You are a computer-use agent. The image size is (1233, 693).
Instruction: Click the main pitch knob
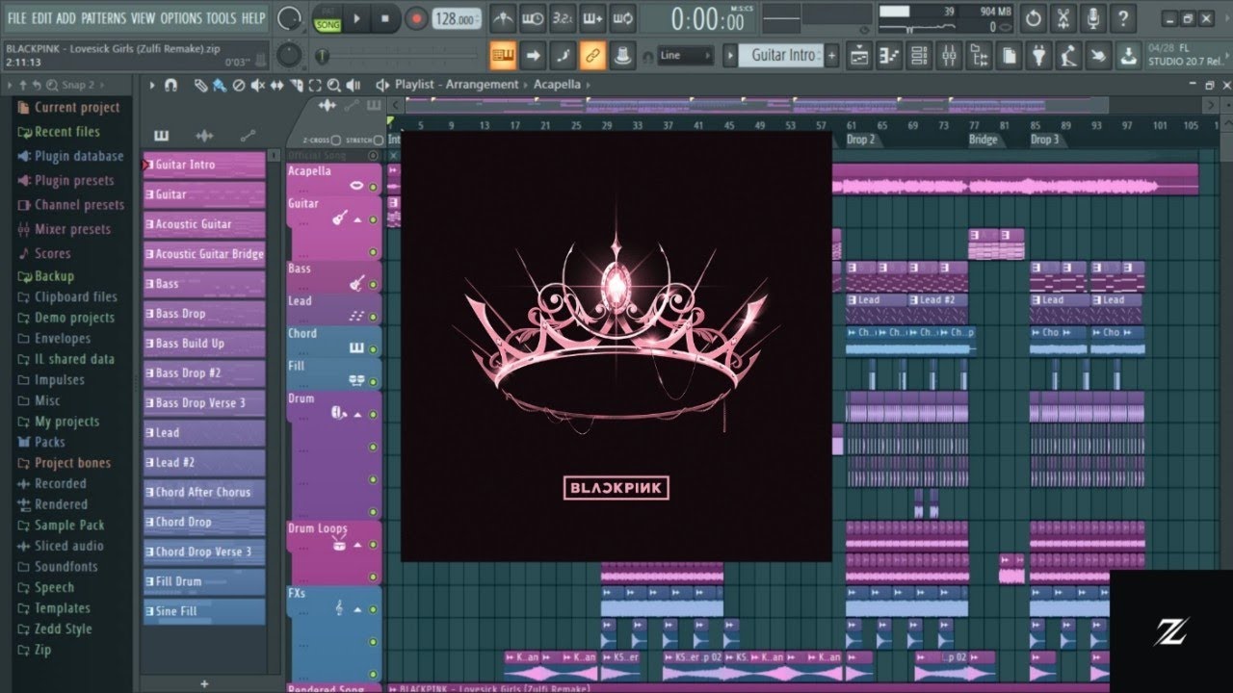pos(288,55)
